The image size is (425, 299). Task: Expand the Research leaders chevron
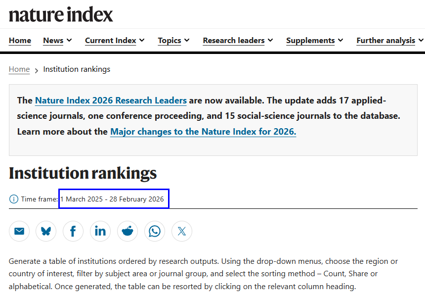[270, 40]
